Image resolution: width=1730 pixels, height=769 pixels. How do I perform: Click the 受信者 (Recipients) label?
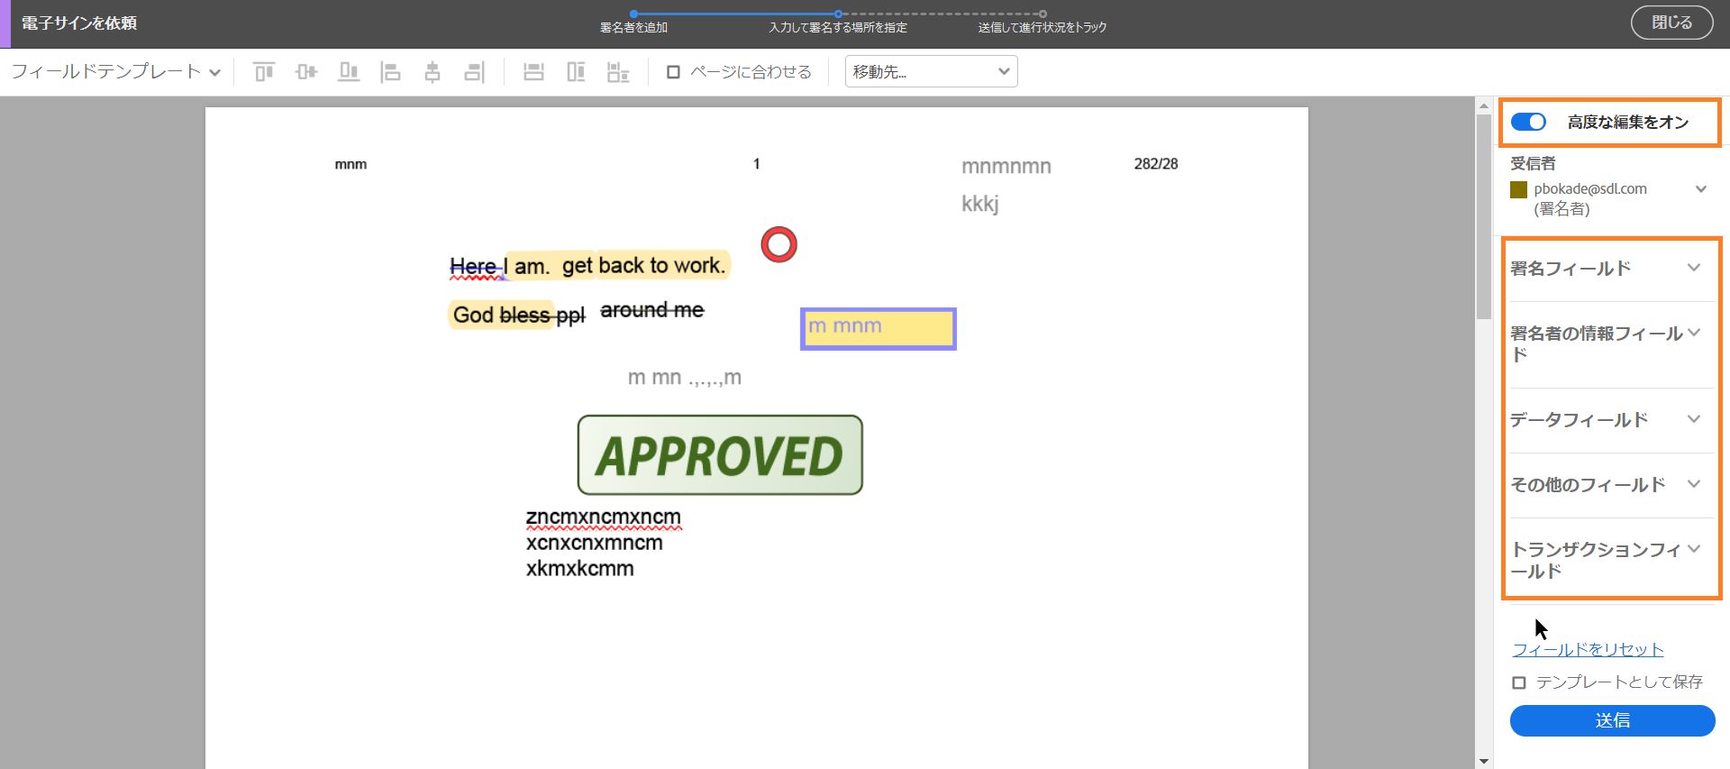pos(1533,163)
